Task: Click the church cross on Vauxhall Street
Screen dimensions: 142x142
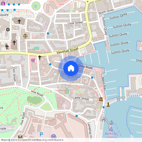Action: pyautogui.click(x=40, y=57)
